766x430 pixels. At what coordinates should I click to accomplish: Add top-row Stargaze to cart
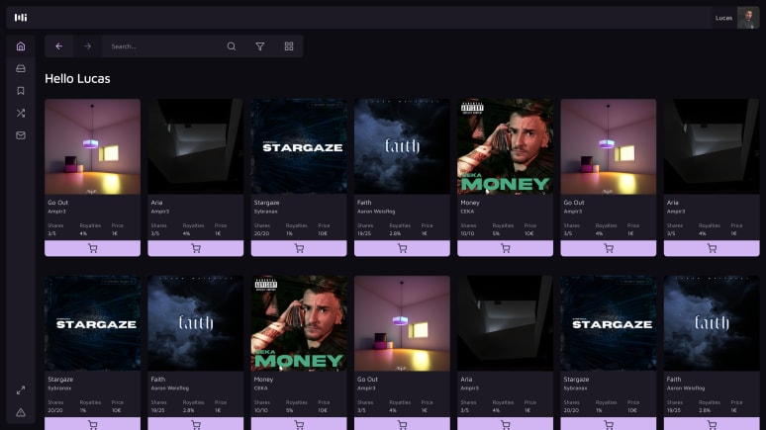pyautogui.click(x=299, y=248)
